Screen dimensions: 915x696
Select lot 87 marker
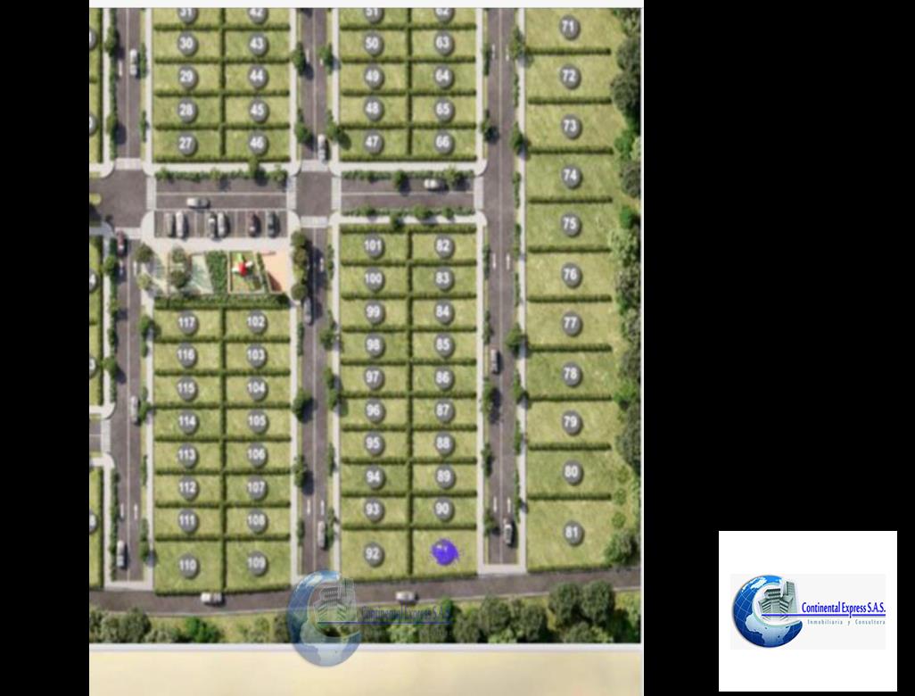pos(443,411)
